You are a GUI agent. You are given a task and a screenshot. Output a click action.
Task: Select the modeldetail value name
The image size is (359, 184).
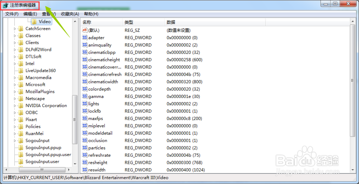(100, 133)
